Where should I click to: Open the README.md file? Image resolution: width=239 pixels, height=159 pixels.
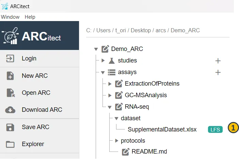(149, 152)
